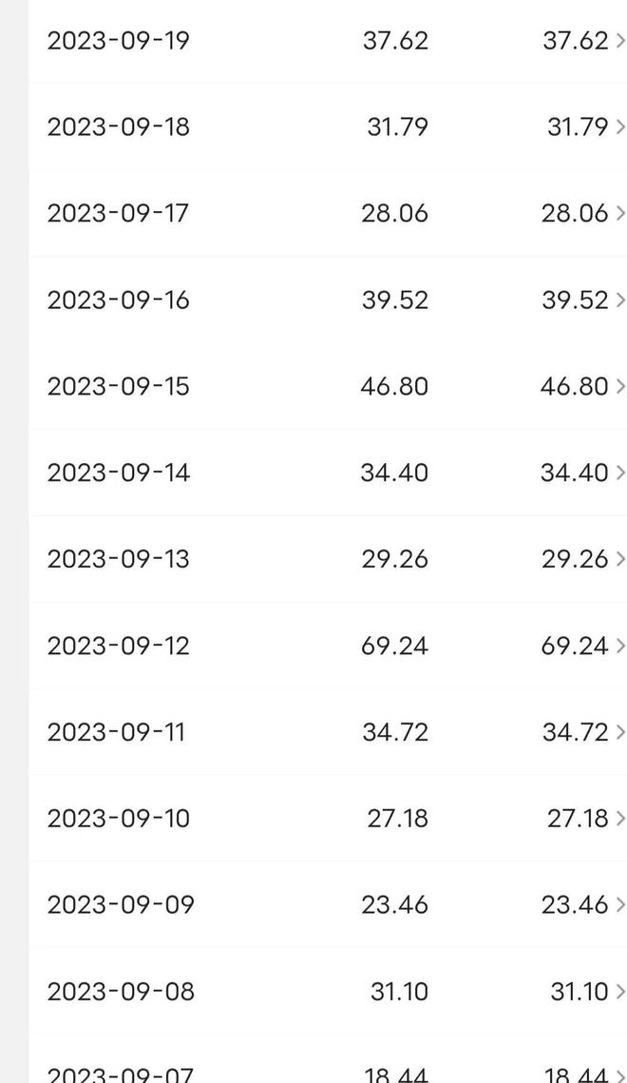Open the 2023-09-15 date row
This screenshot has width=627, height=1083.
coord(328,386)
